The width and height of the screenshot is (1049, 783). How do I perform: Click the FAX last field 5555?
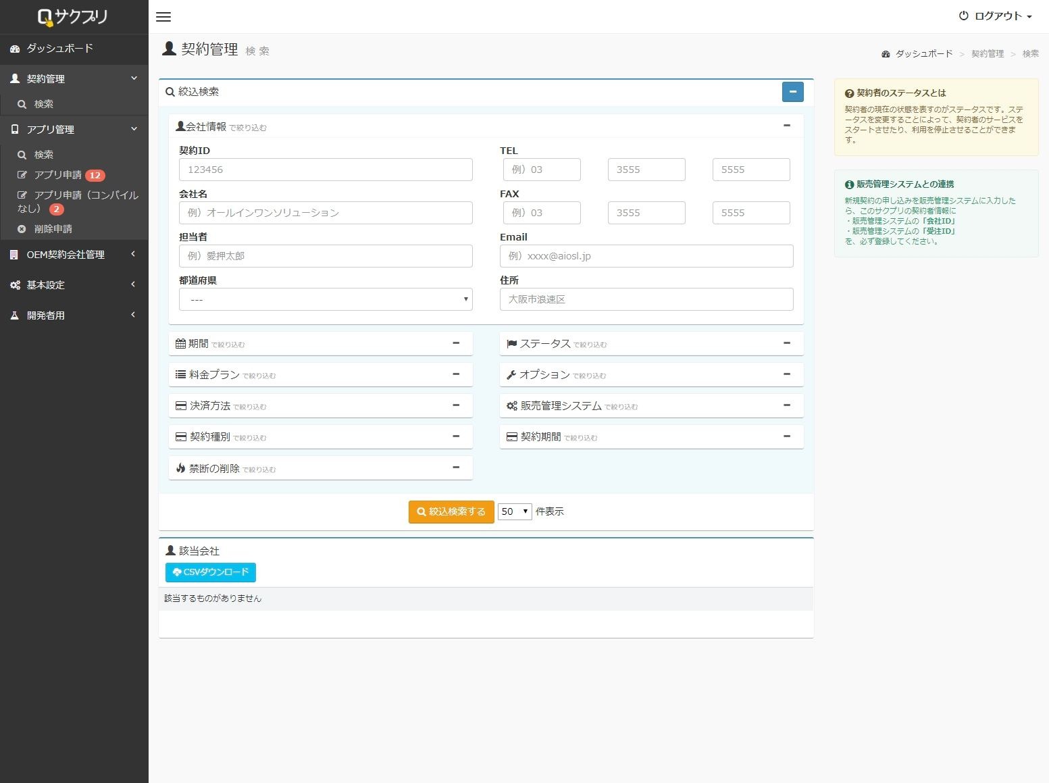751,213
